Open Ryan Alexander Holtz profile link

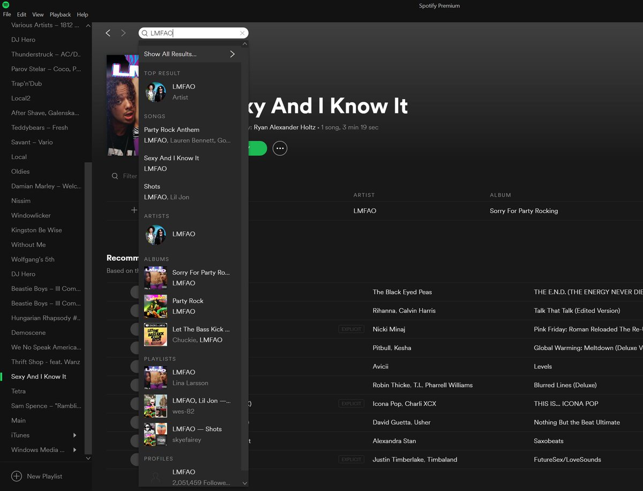[285, 127]
